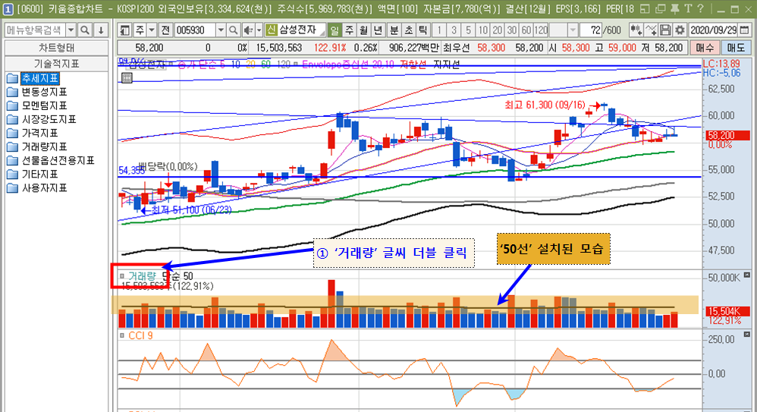Click the speaker sound icon

[x=248, y=30]
